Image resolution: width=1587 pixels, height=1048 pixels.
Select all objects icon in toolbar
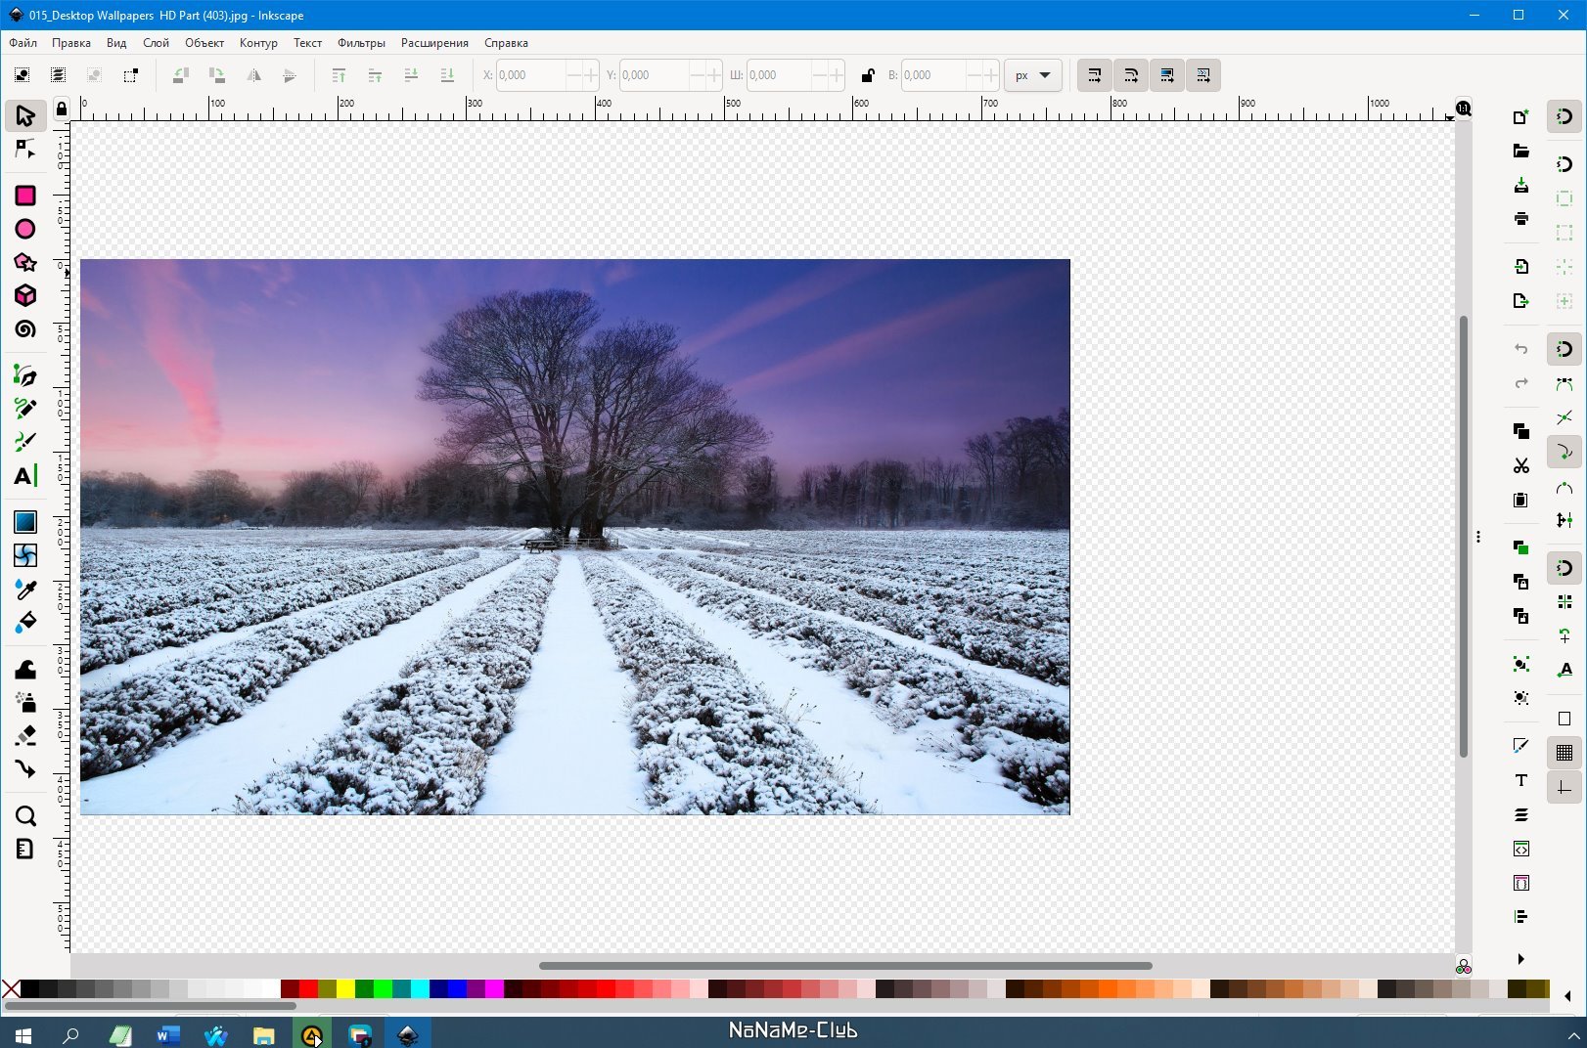pyautogui.click(x=22, y=75)
